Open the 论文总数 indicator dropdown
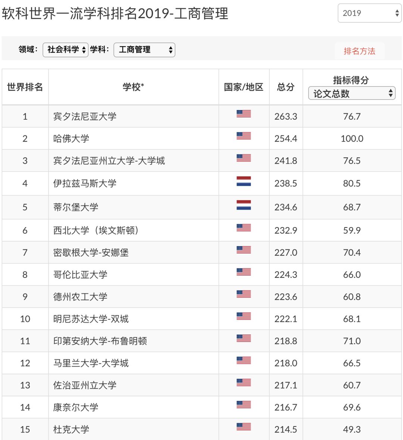Image resolution: width=403 pixels, height=440 pixels. pyautogui.click(x=351, y=93)
